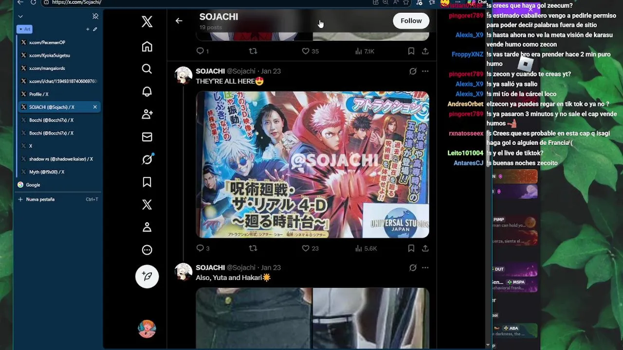Repost the THEY'RE ALL HERE post
This screenshot has height=350, width=623.
coord(253,248)
